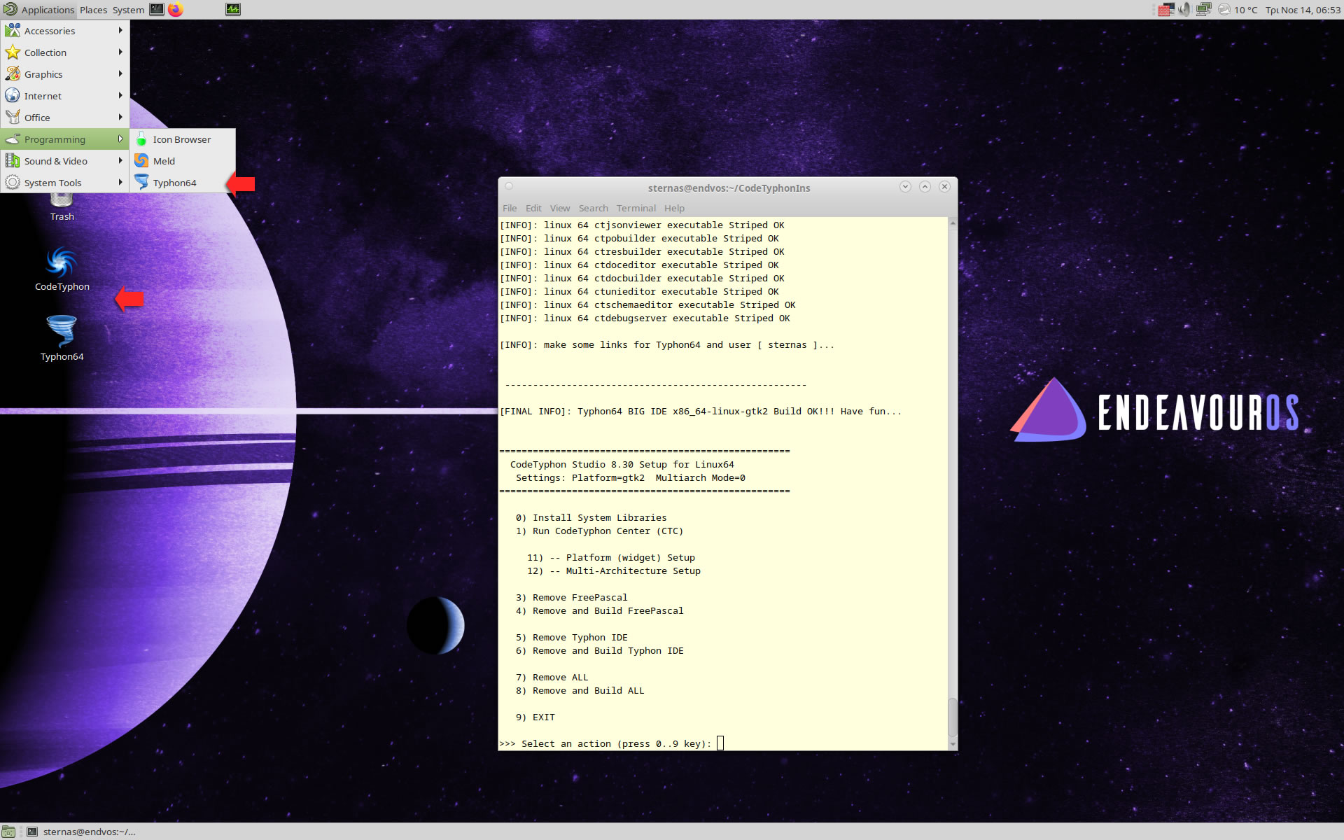Click the Typhon64 tornado icon in submenu

(141, 183)
